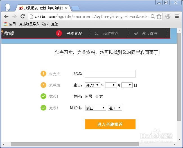This screenshot has height=148, width=183.
Task: Open the Chrome hamburger menu
Action: tap(177, 17)
